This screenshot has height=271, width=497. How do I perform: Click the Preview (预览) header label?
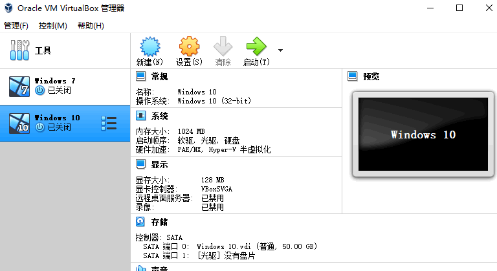tap(371, 76)
